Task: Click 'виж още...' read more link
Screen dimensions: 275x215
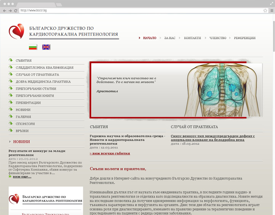Action: [22, 177]
